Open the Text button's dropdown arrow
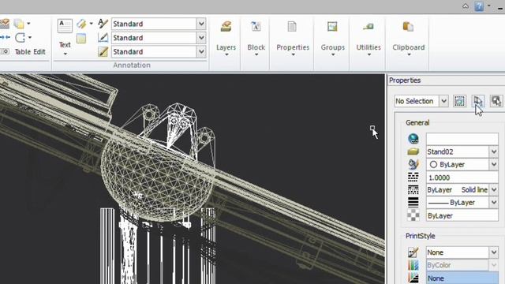The image size is (505, 284). click(x=65, y=54)
